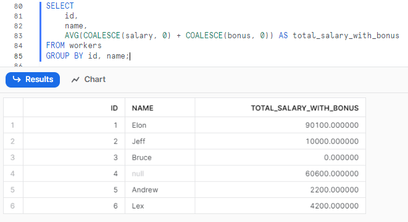Click the value 60600.000000

331,174
